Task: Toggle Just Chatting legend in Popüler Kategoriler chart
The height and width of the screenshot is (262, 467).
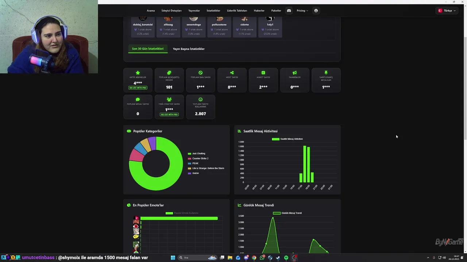Action: tap(196, 154)
